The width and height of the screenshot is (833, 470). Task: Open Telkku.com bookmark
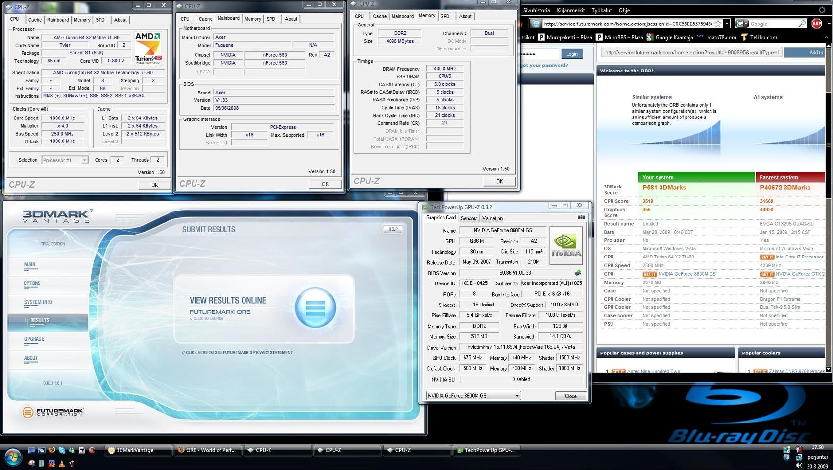click(759, 37)
